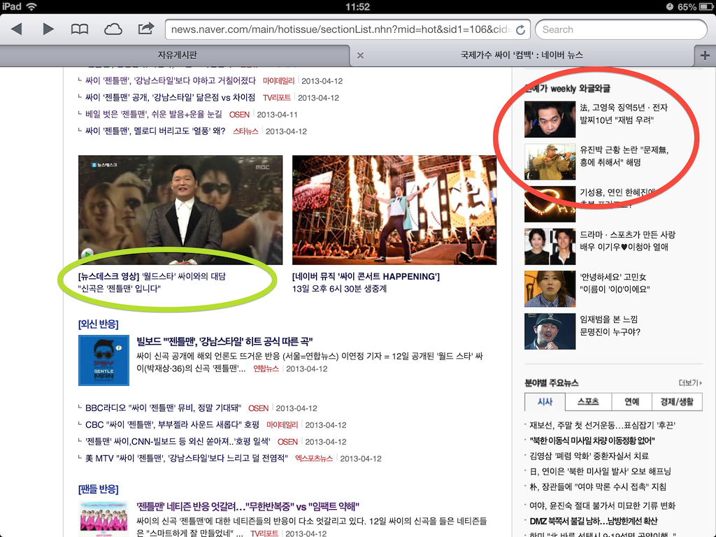Open the heart lights sidebar photo
The image size is (716, 537).
[x=550, y=204]
